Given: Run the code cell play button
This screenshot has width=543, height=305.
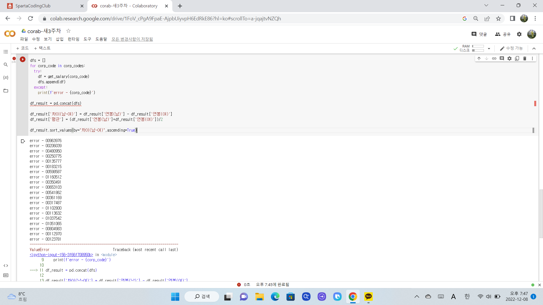Looking at the screenshot, I should tap(23, 59).
